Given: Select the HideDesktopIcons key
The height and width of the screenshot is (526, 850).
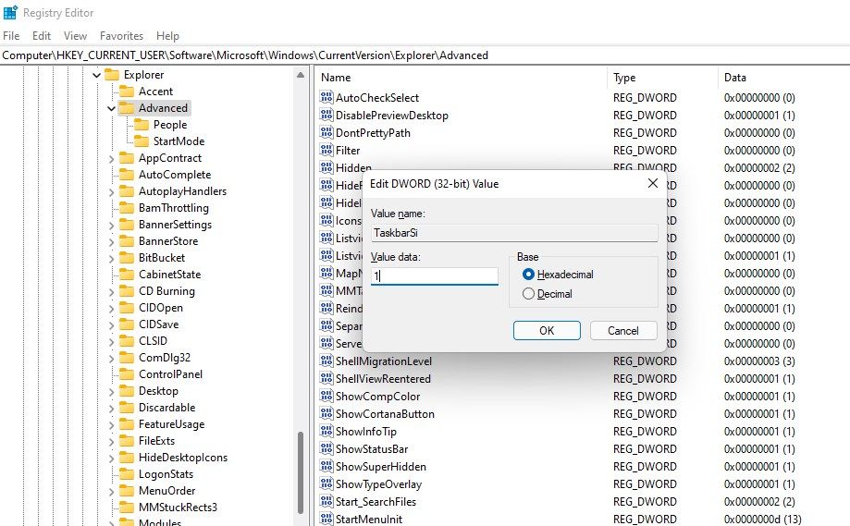Looking at the screenshot, I should tap(183, 458).
